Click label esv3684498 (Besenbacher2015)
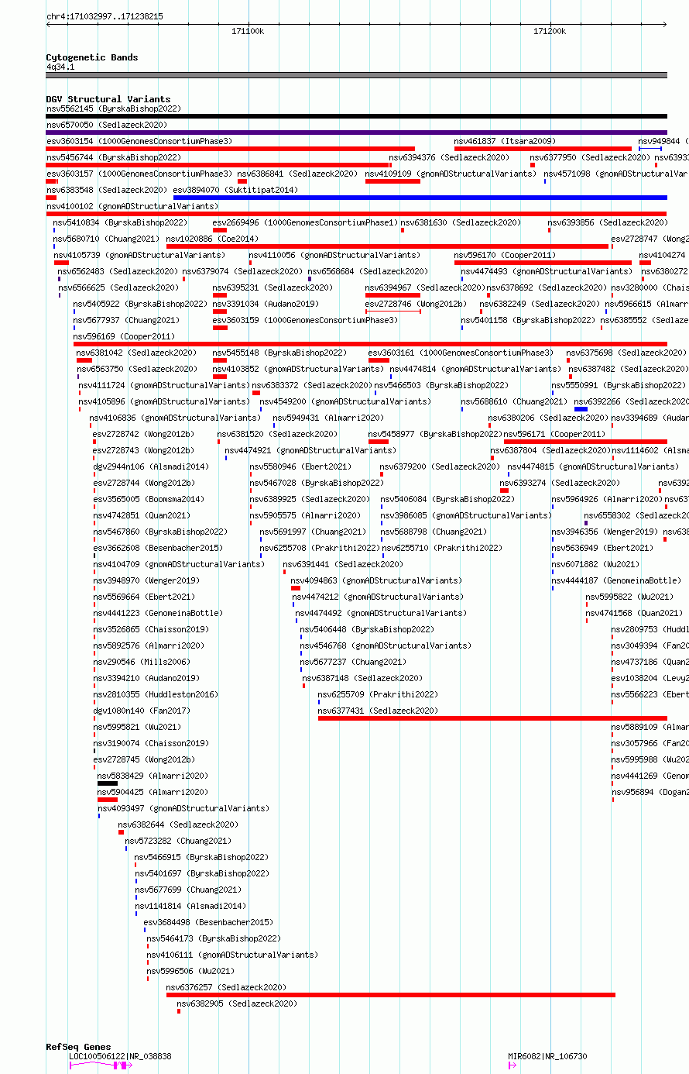This screenshot has height=1074, width=689. (208, 922)
